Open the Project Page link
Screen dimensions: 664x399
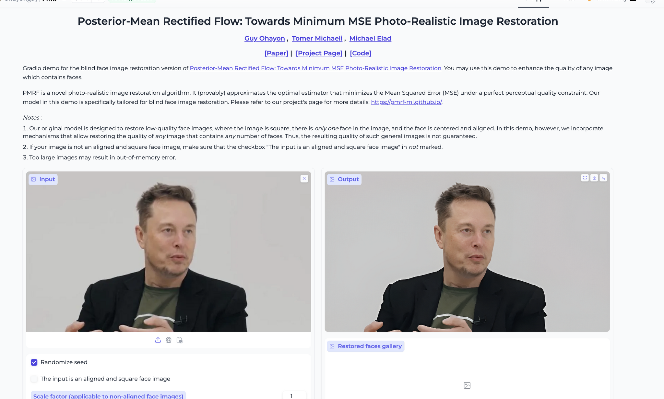click(x=319, y=53)
